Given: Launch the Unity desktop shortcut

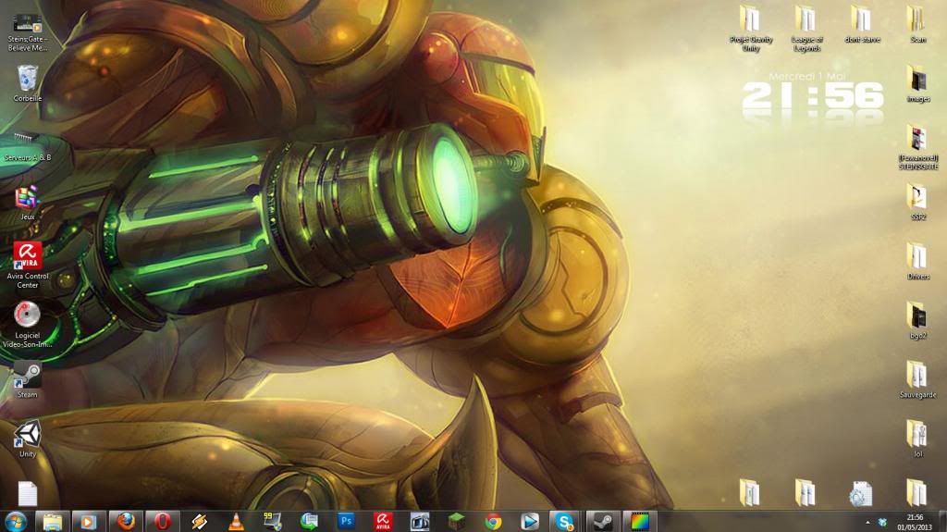Looking at the screenshot, I should [27, 439].
